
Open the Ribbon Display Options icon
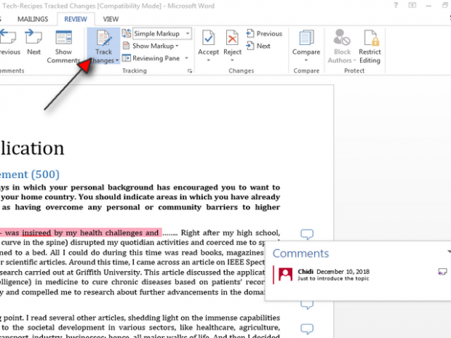point(412,6)
